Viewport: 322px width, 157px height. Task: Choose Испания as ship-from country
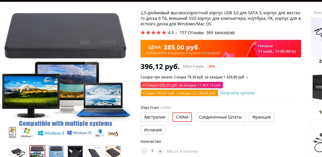point(153,130)
